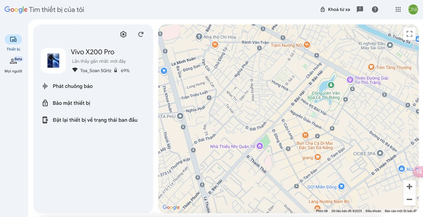Screen dimensions: 423x217
Task: Click restaurant marker beside Bành Văn Trân
Action: [215, 45]
